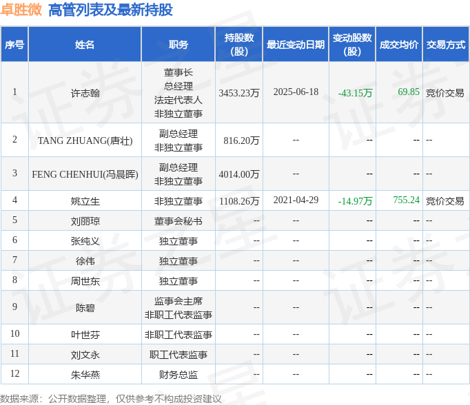The image size is (470, 405).
Task: Click the 姓名 column header
Action: click(85, 44)
